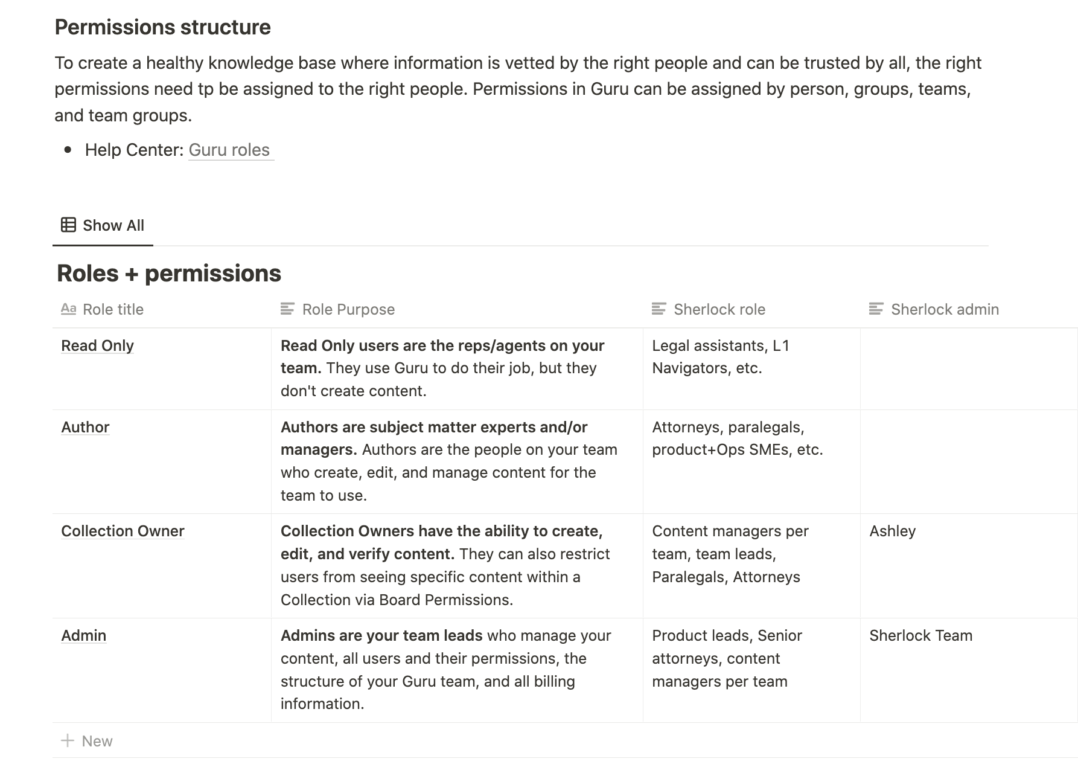Viewport: 1078px width, 773px height.
Task: Click the text icon of Role Purpose column
Action: pyautogui.click(x=287, y=309)
